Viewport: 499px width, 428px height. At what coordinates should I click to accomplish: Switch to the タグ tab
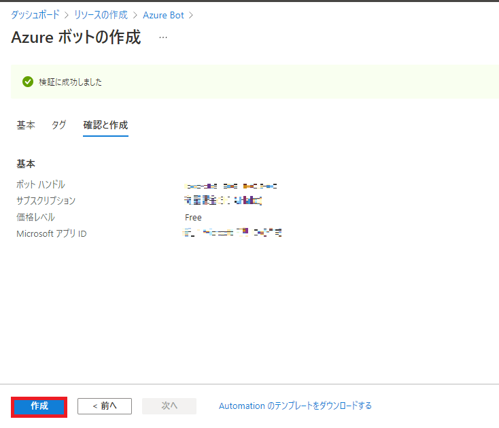pos(59,125)
